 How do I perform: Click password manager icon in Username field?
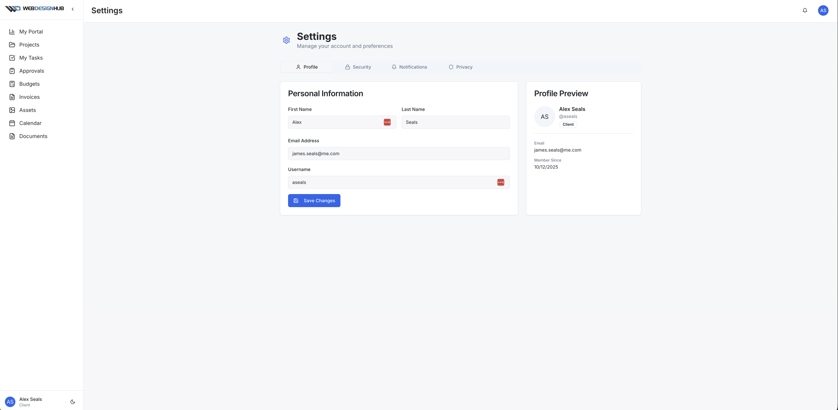(501, 182)
